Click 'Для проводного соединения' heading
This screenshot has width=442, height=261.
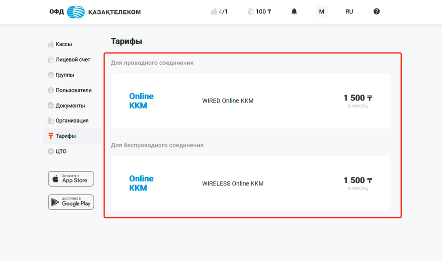(152, 63)
